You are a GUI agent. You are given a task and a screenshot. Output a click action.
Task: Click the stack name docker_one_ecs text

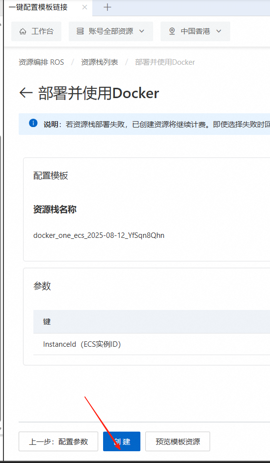[99, 235]
